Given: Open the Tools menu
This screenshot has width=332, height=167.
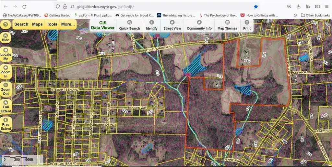Looking at the screenshot, I should click(52, 24).
